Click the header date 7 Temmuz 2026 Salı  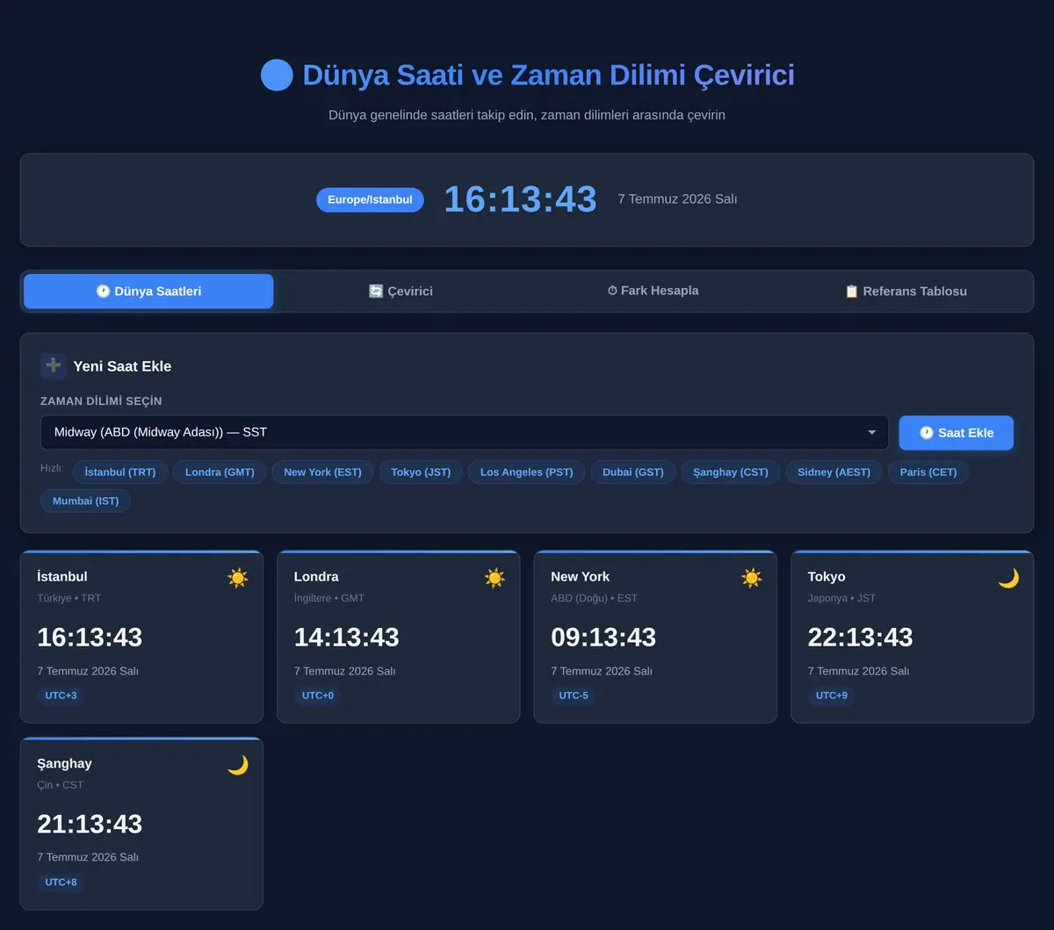(x=677, y=199)
